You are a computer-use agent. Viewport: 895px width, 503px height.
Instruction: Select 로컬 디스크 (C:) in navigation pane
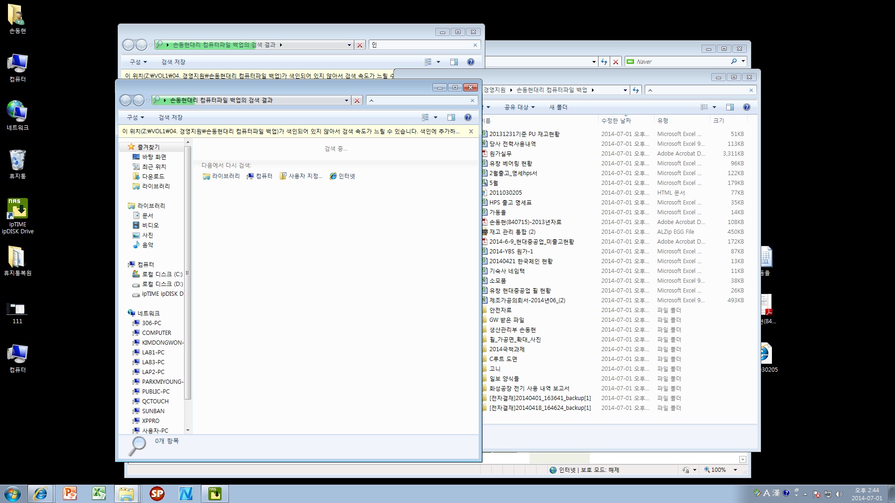pos(158,274)
